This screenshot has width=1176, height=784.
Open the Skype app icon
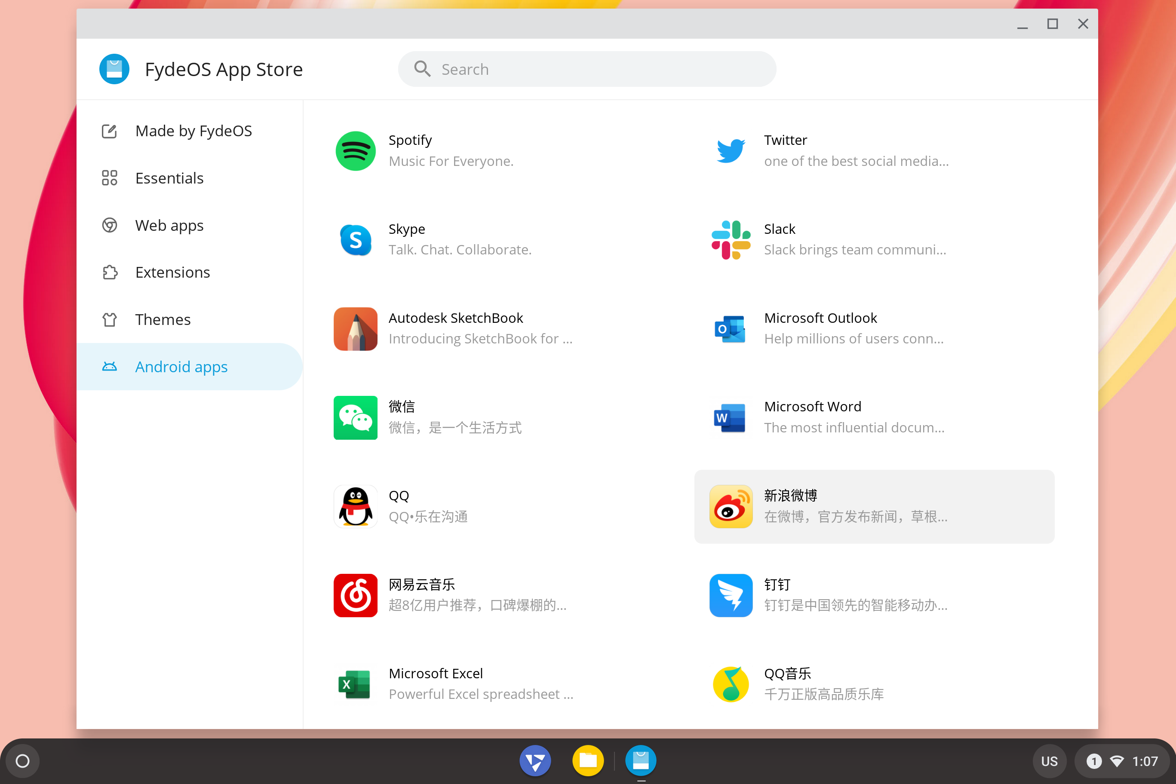pyautogui.click(x=355, y=240)
